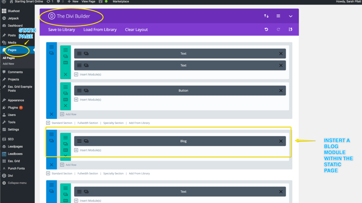This screenshot has width=362, height=203.
Task: Click New in the admin bar
Action: pos(73,2)
